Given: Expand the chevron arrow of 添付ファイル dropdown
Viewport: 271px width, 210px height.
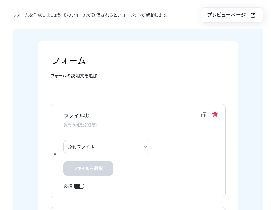Looking at the screenshot, I should tap(145, 147).
